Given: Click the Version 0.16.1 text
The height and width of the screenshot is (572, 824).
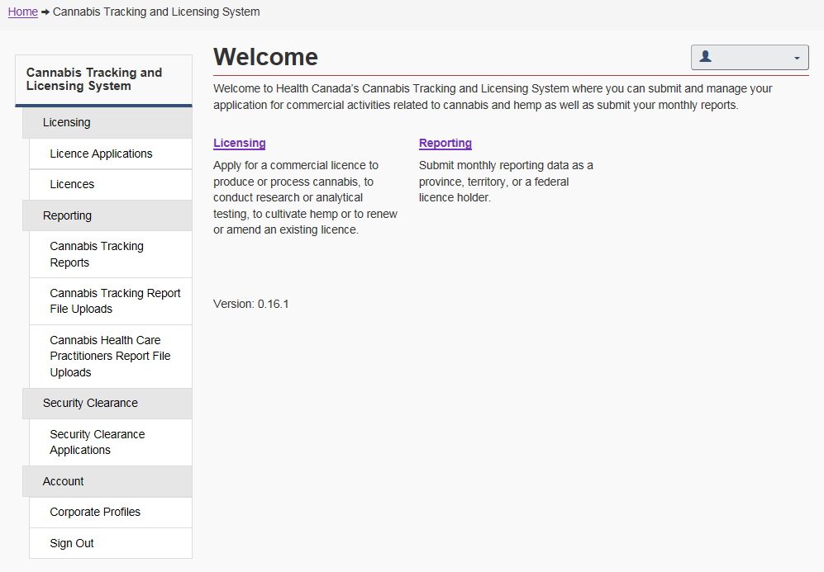Looking at the screenshot, I should (250, 304).
